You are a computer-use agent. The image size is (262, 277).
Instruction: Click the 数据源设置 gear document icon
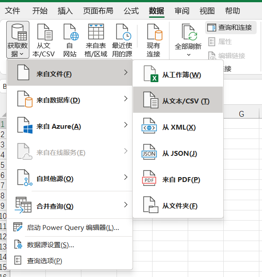click(x=18, y=244)
